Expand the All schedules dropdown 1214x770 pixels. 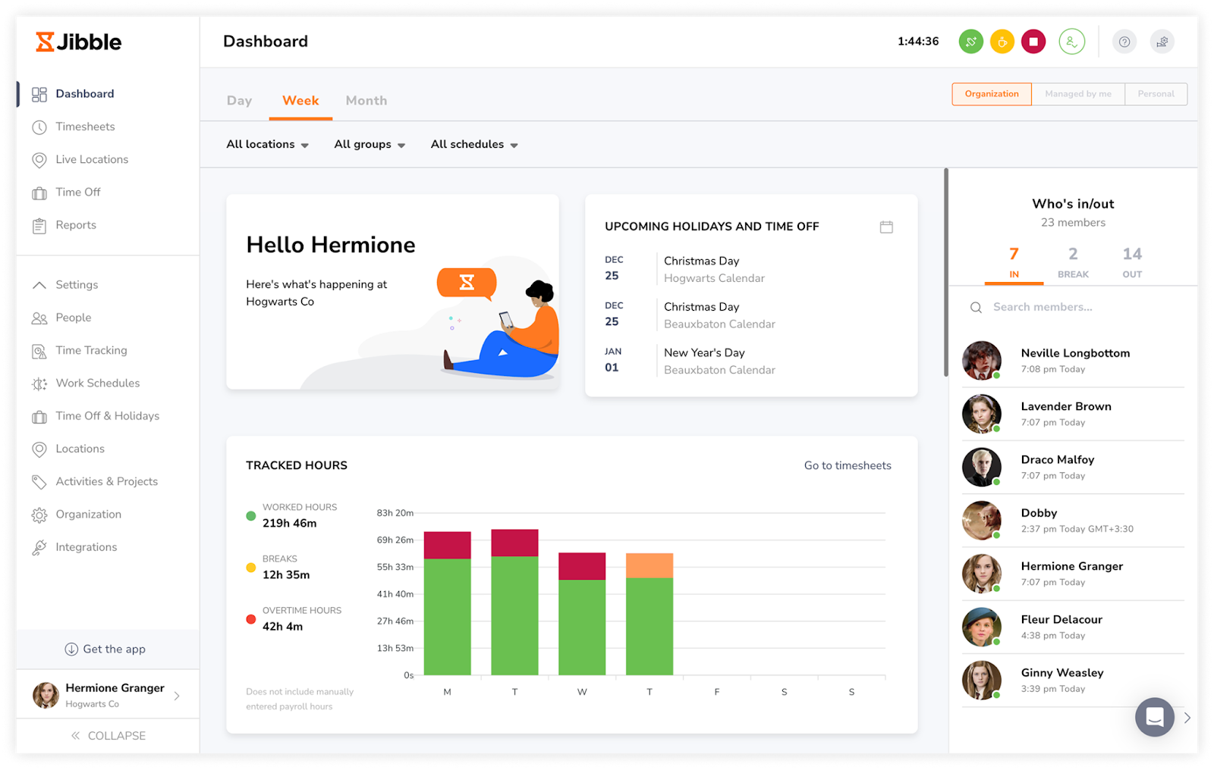point(474,145)
